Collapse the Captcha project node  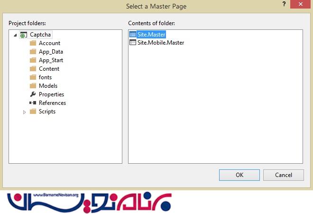(x=16, y=35)
